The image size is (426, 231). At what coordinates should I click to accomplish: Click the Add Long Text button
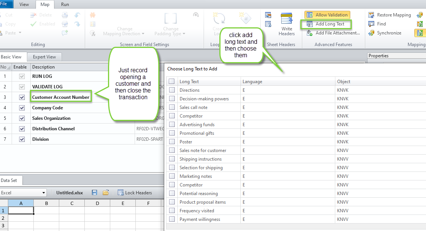point(325,24)
